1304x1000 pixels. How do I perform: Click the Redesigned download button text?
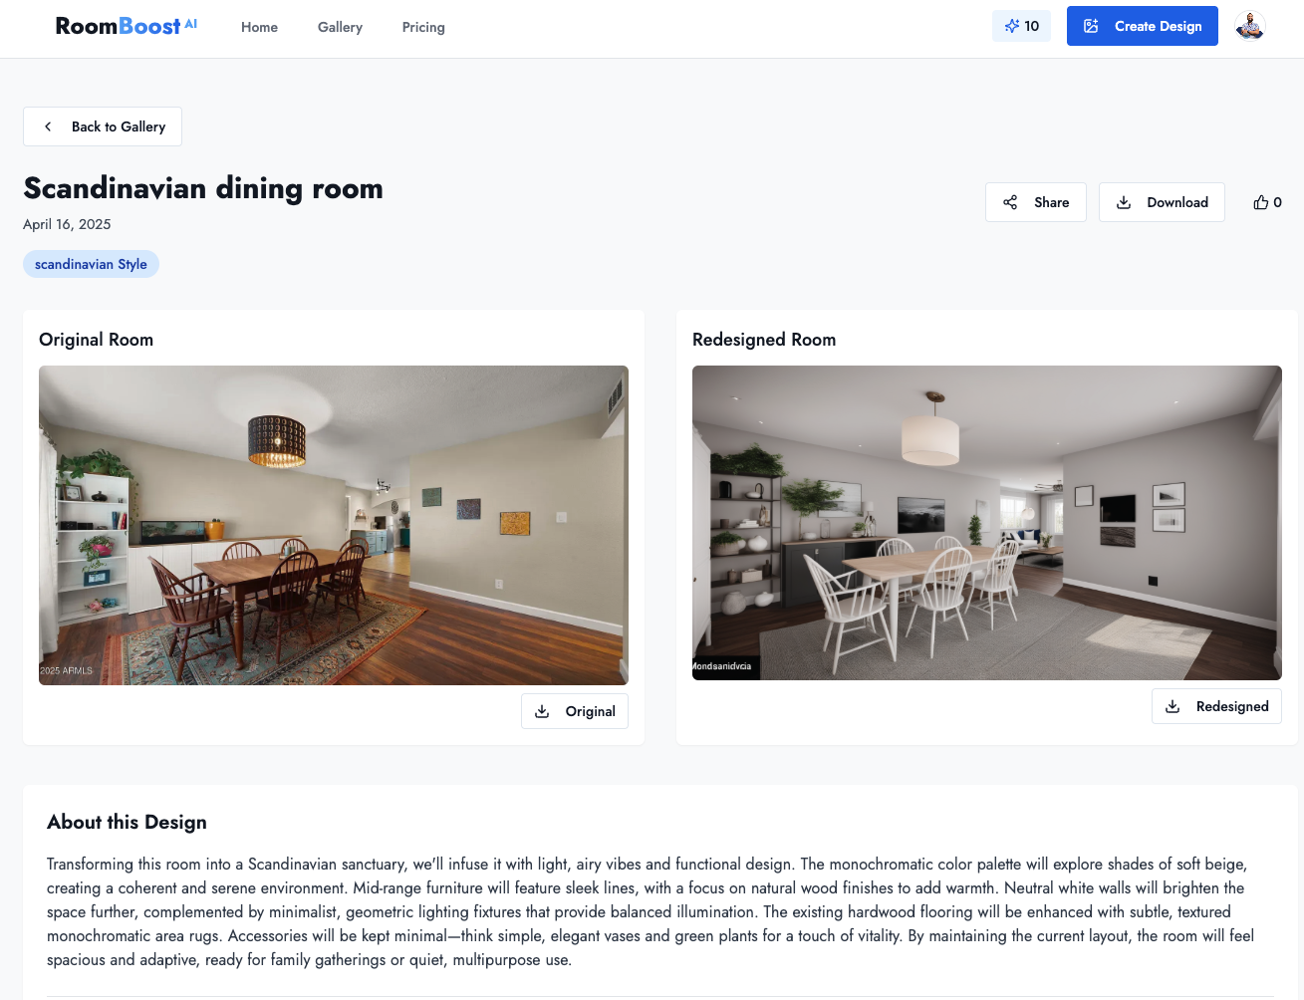[x=1232, y=706]
